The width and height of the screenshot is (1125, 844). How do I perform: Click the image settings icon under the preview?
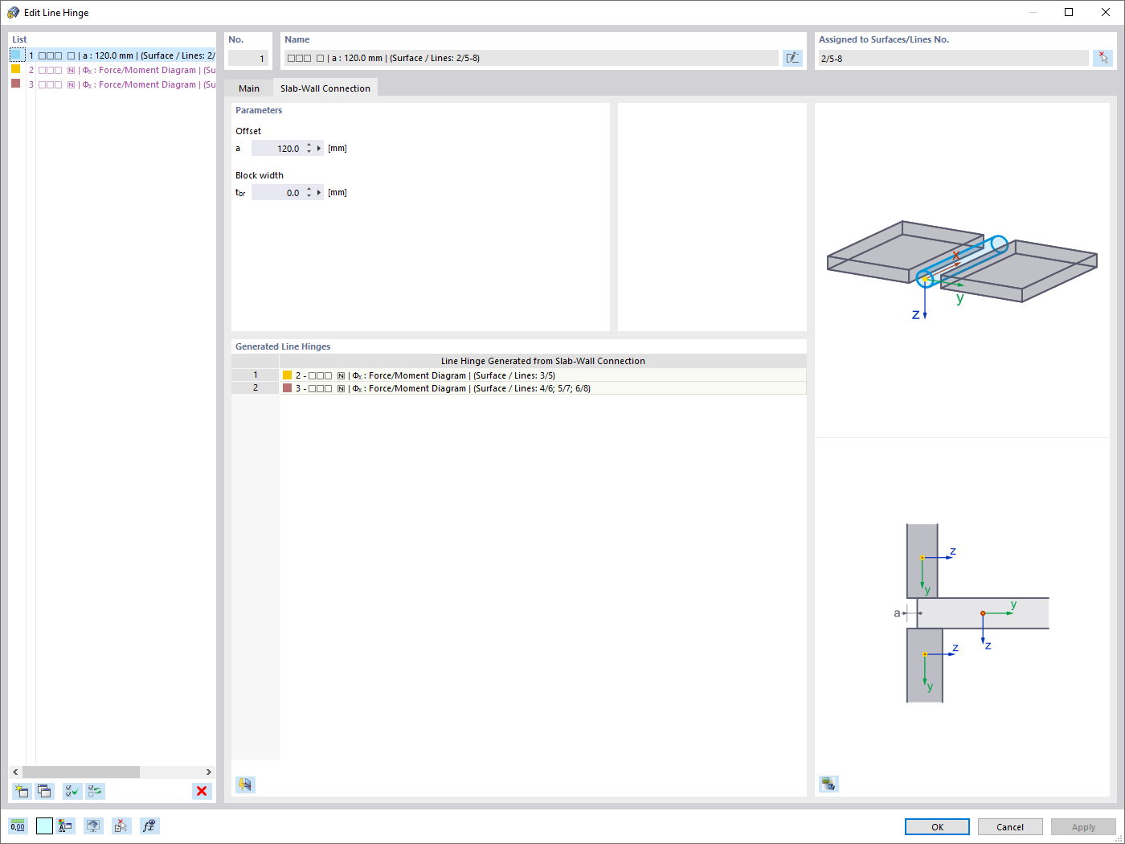coord(828,784)
